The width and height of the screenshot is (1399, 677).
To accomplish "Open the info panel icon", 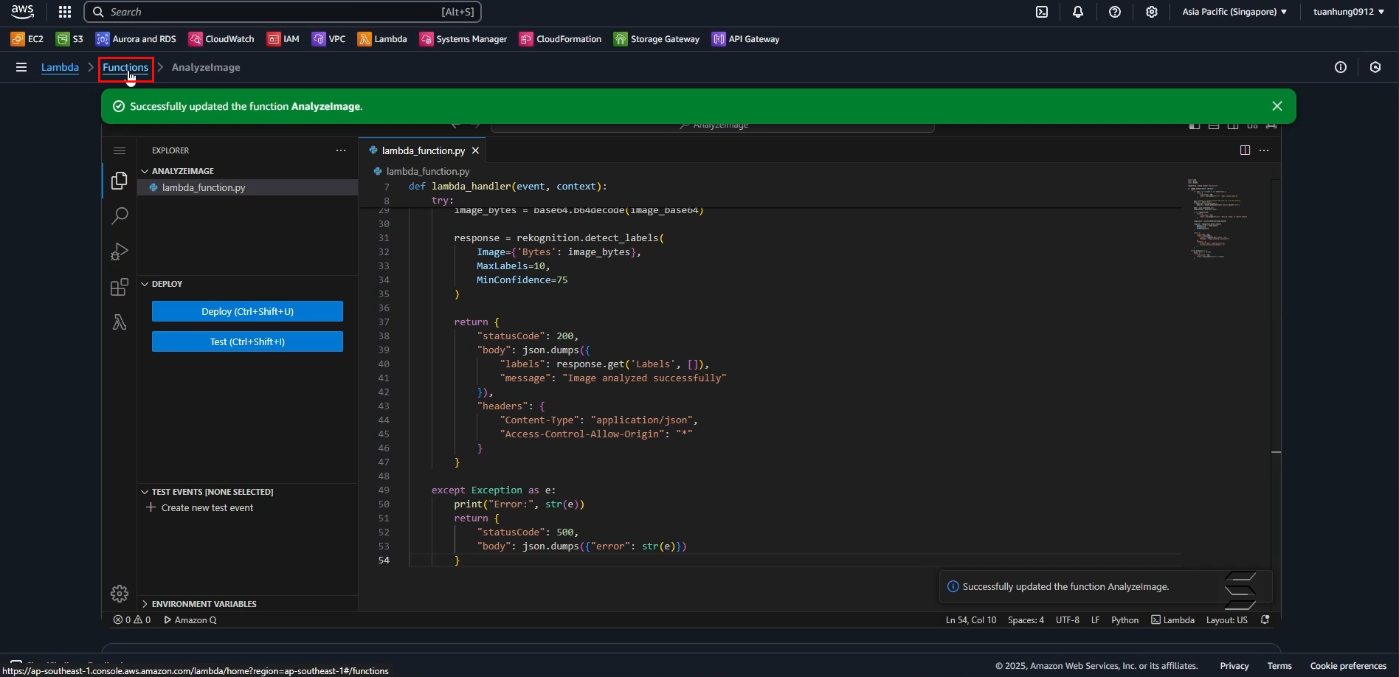I will 1341,67.
